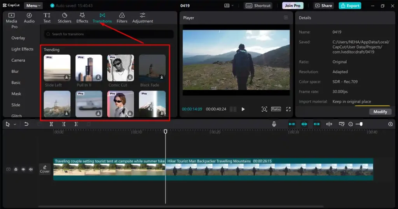398x209 pixels.
Task: Click the delete-right trim icon
Action: 76,124
